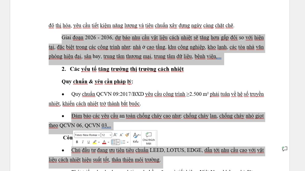
Task: Toggle underline with the U button
Action: click(x=88, y=142)
